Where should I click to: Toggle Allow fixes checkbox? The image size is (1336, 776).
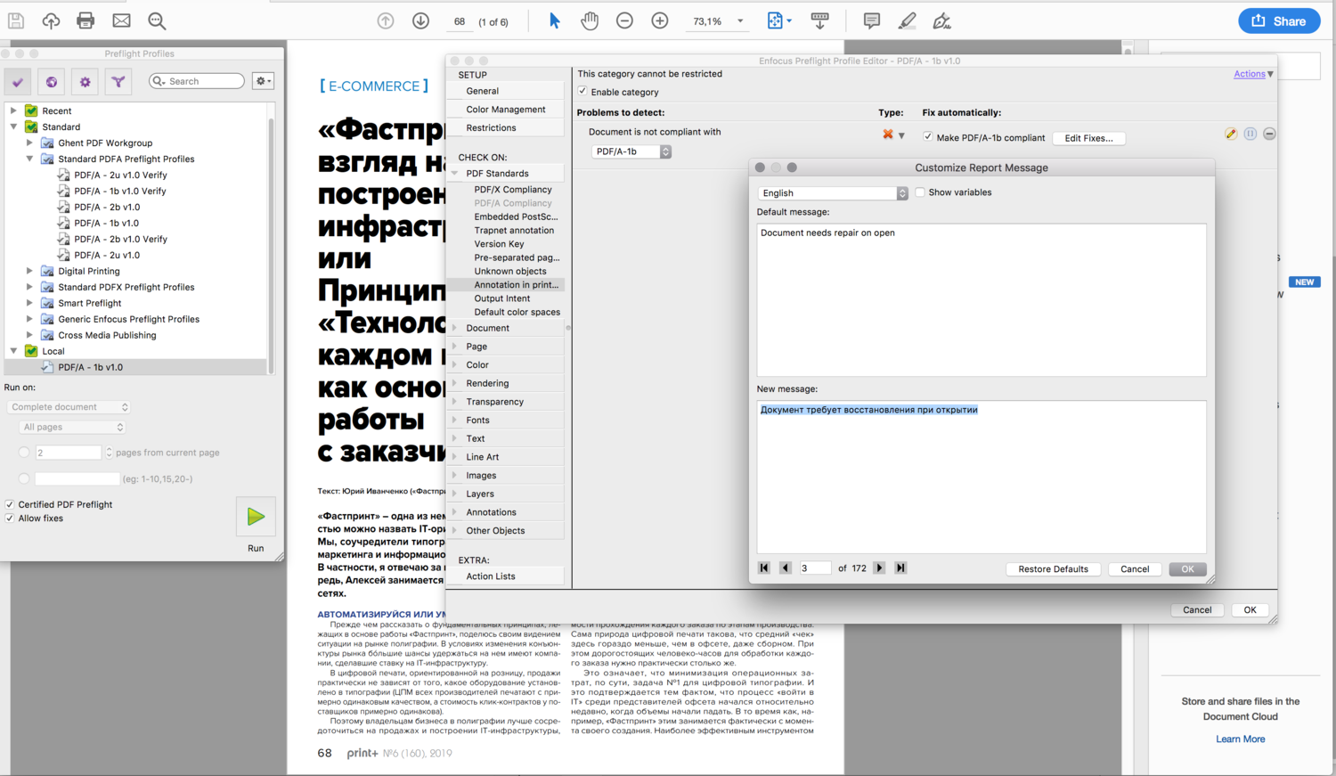pyautogui.click(x=10, y=518)
